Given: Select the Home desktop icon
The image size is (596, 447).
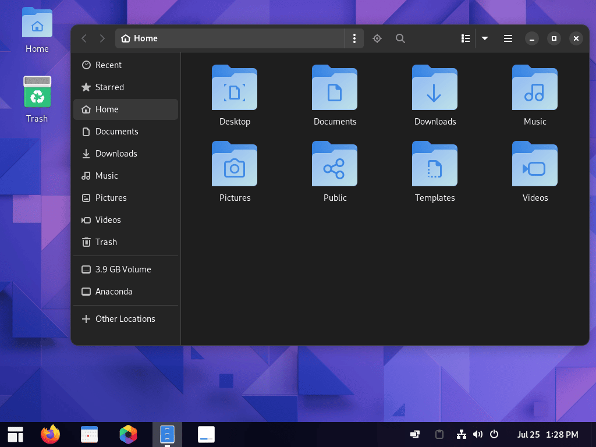Looking at the screenshot, I should (x=37, y=30).
